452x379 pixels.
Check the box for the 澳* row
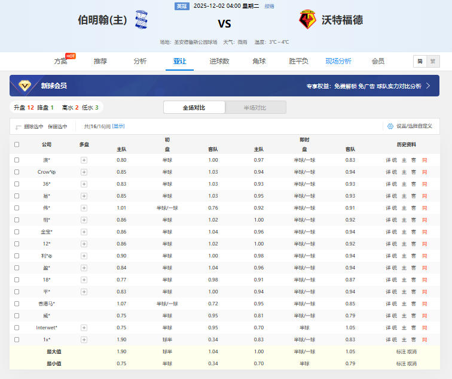click(17, 160)
